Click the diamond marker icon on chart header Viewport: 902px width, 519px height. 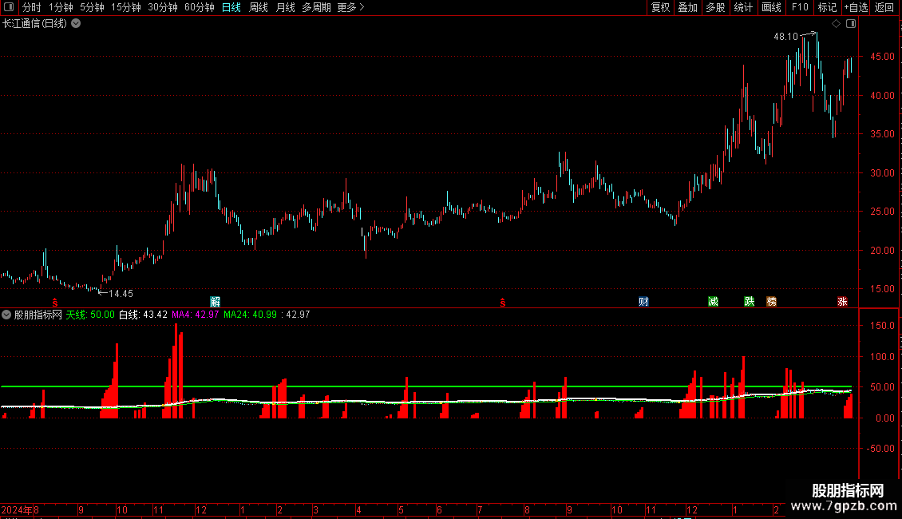[836, 24]
